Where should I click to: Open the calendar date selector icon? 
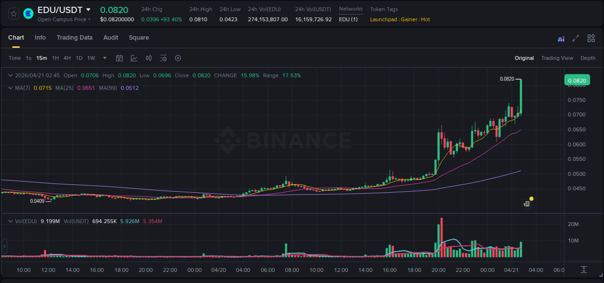(x=119, y=58)
